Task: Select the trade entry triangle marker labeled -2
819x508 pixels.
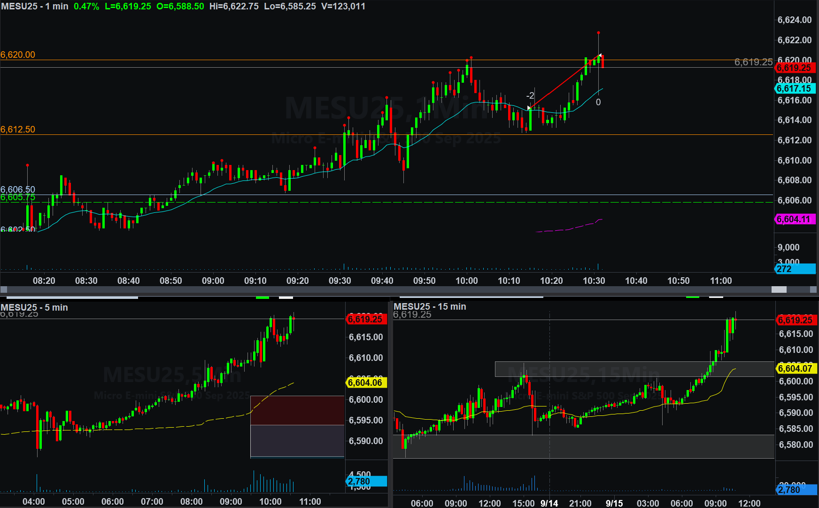Action: point(529,108)
